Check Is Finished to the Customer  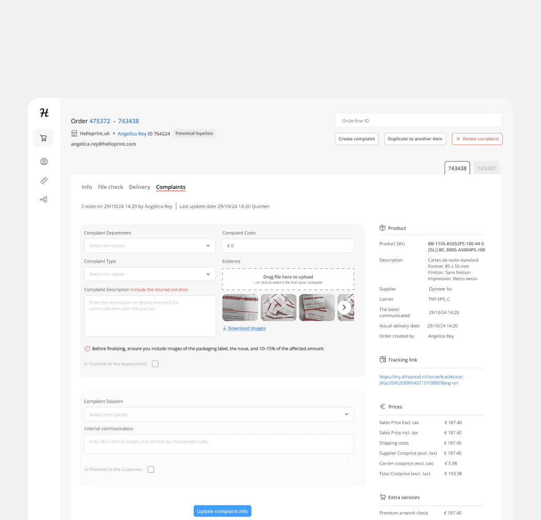click(x=152, y=469)
